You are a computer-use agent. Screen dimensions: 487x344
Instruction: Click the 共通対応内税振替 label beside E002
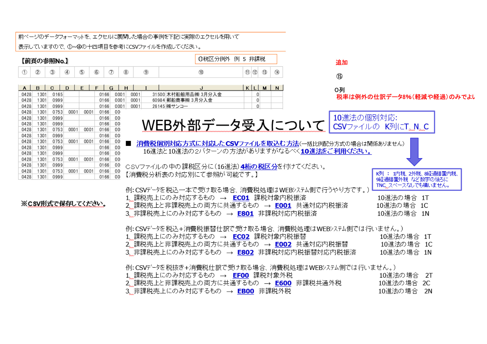pos(322,244)
